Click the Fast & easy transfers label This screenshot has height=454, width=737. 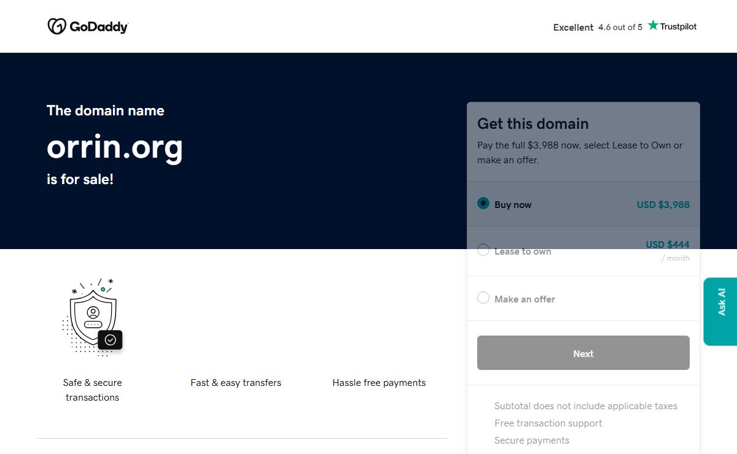coord(236,383)
